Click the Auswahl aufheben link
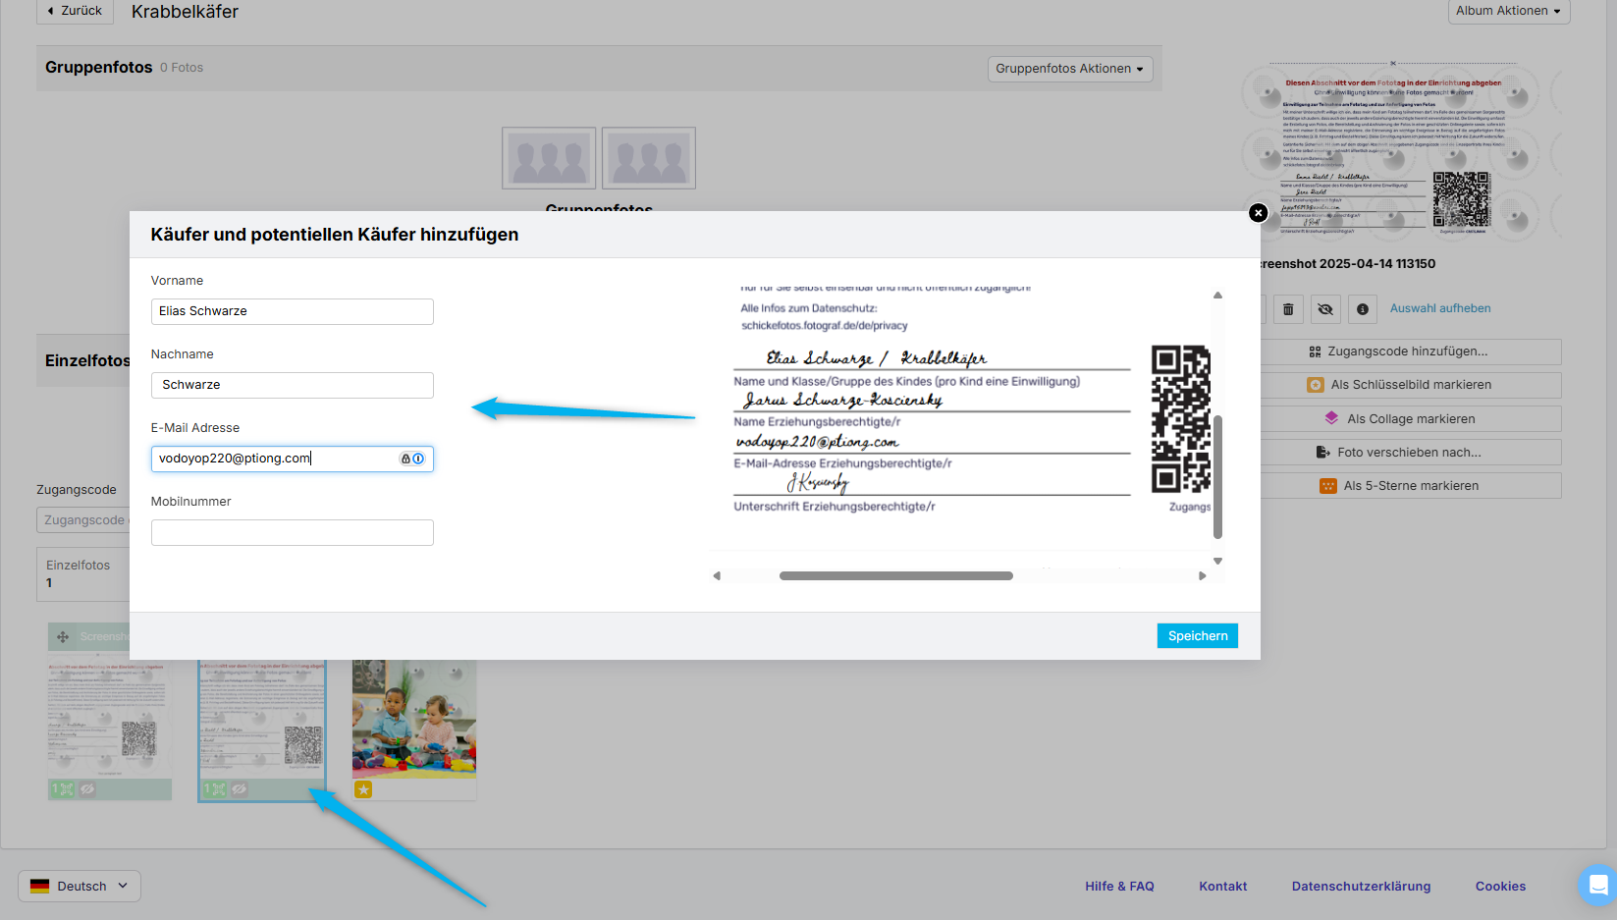Screen dimensions: 1617x920 pyautogui.click(x=1440, y=308)
